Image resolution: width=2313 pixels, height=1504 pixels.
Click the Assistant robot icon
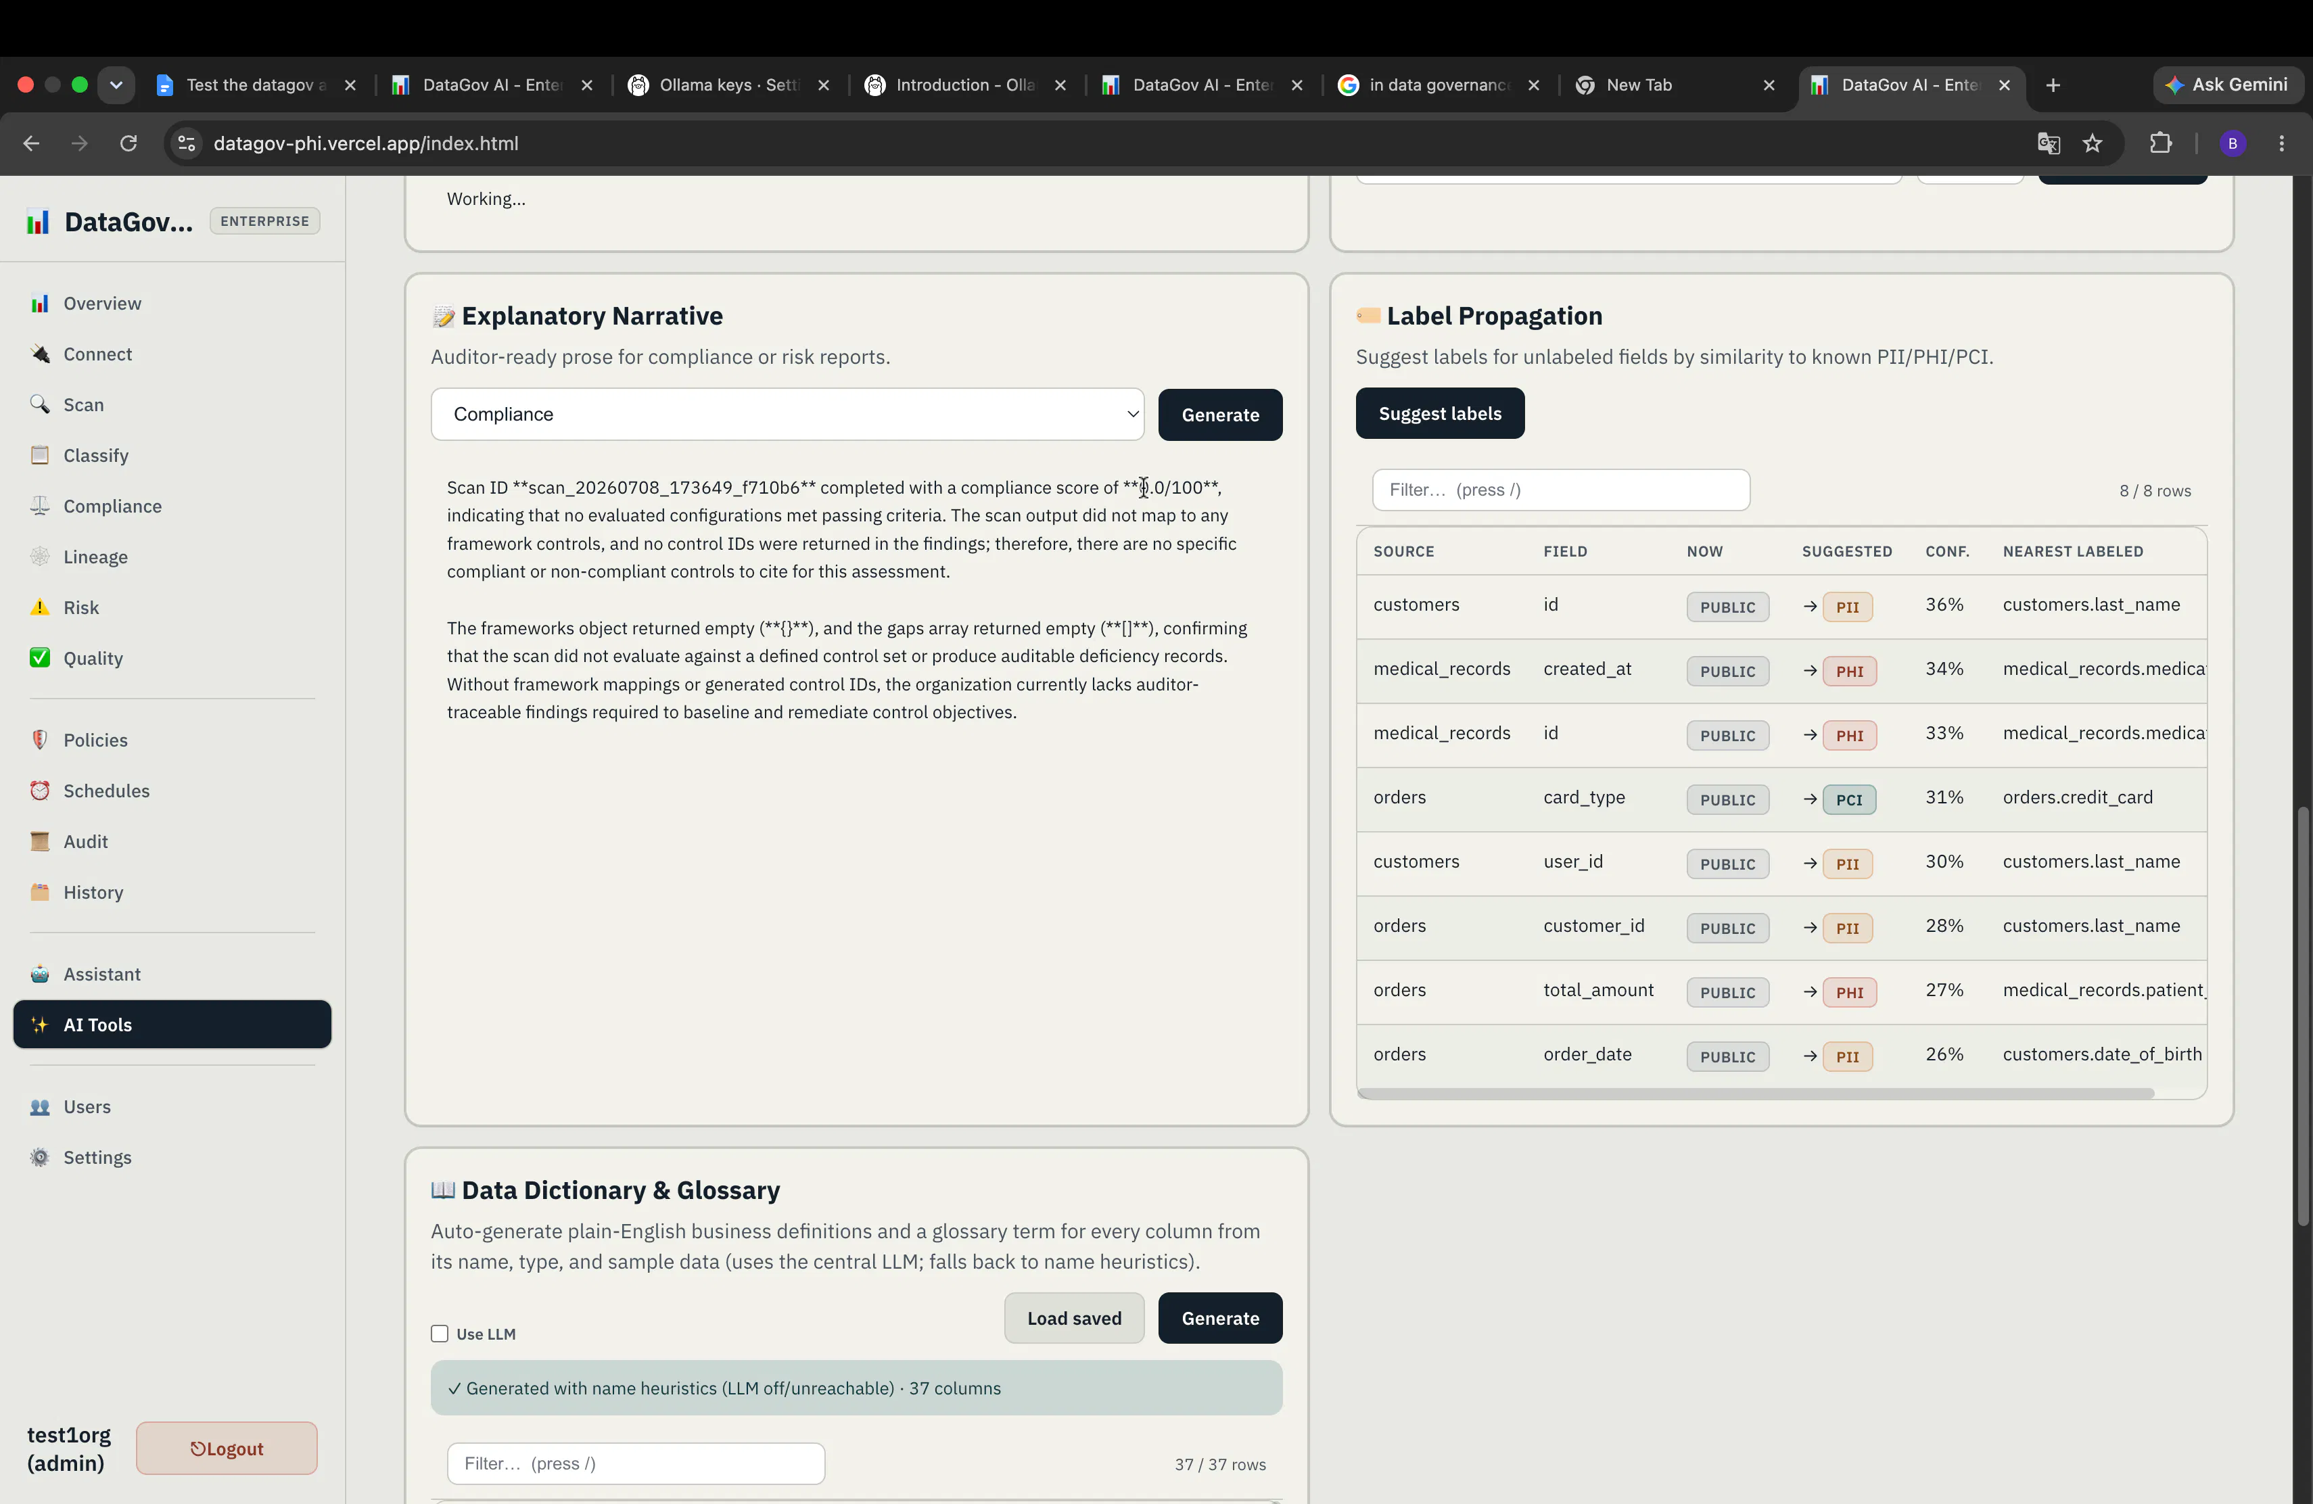pyautogui.click(x=40, y=974)
